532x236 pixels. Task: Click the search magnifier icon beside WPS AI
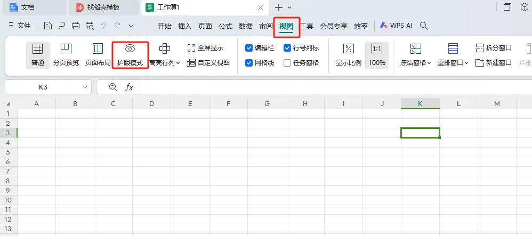point(424,26)
